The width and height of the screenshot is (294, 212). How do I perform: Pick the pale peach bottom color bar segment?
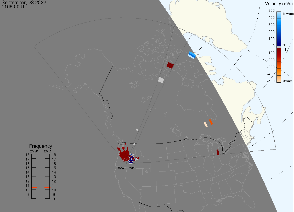[279, 79]
